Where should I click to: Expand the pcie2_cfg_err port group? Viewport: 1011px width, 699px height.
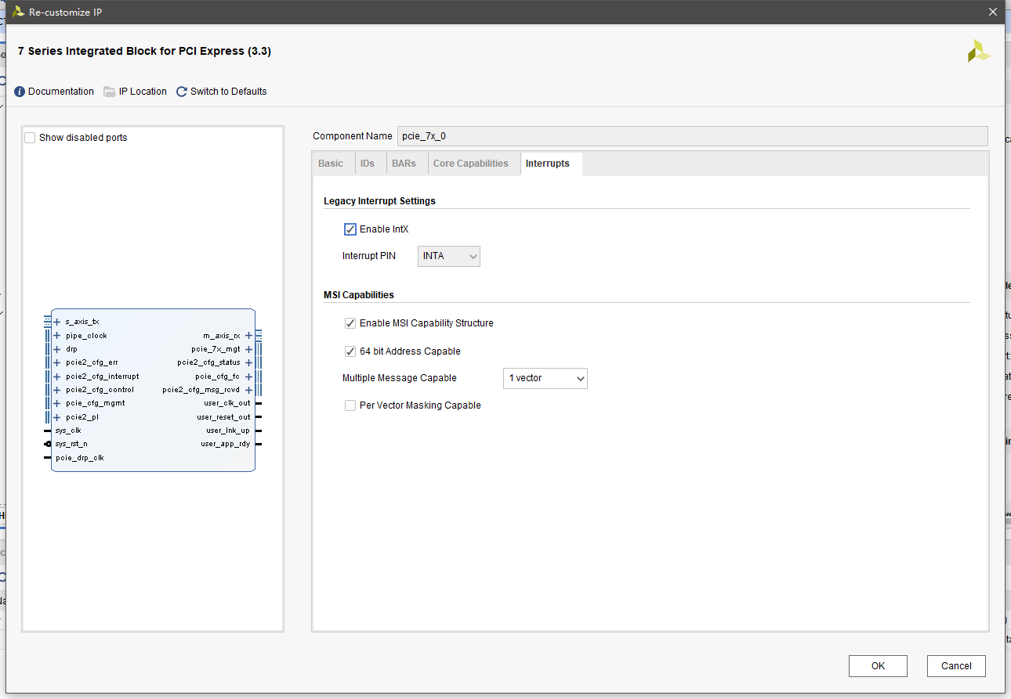point(57,362)
